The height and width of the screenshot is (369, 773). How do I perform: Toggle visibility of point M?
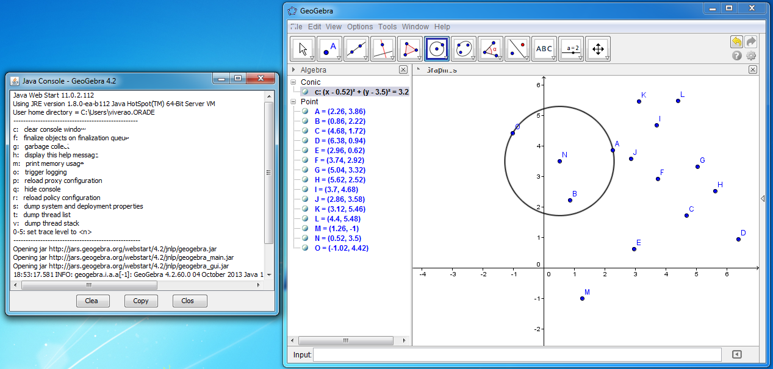point(305,229)
